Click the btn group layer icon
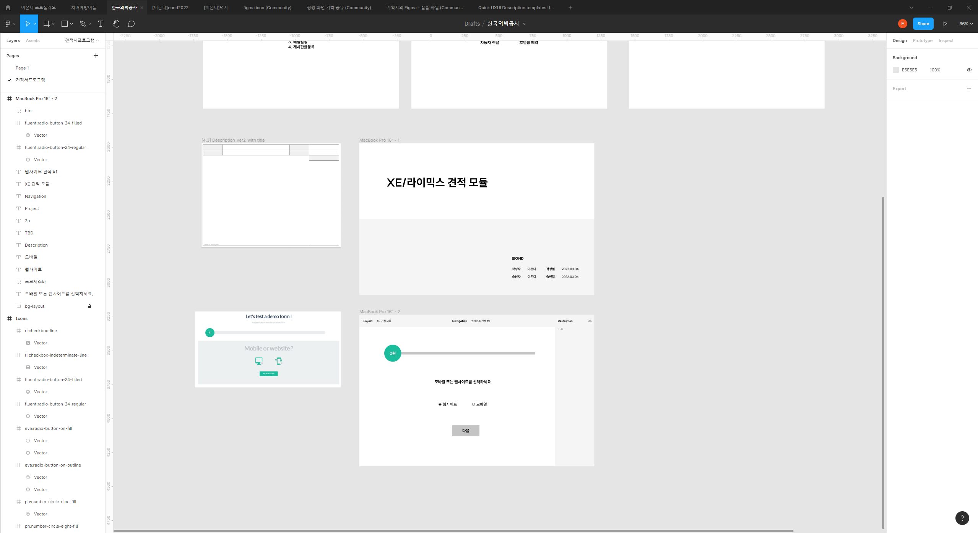978x533 pixels. [x=19, y=111]
